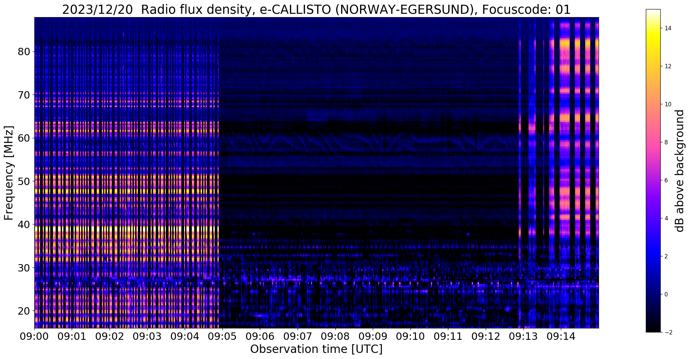
Task: Click the colorbar tick label 6
Action: (666, 180)
